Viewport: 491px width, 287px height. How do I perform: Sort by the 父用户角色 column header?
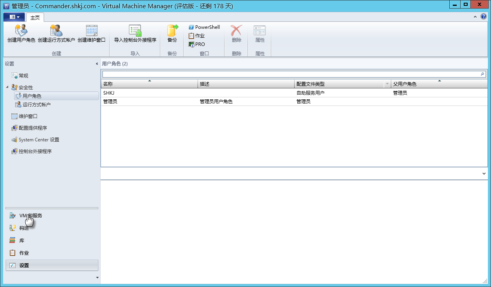439,84
